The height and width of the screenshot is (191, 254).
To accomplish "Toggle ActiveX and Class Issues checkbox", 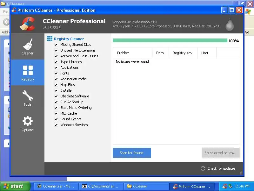I will coord(56,56).
